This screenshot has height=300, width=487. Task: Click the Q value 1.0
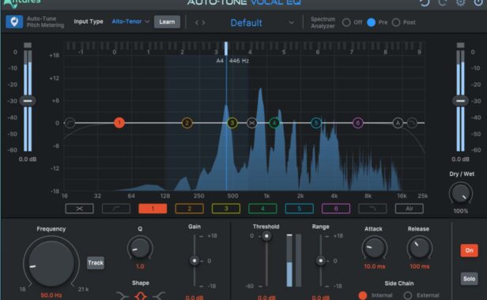140,266
